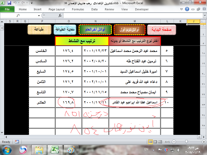Screen dimensions: 207x155
Task: Click the Undo arrow icon
Action: click(x=15, y=3)
